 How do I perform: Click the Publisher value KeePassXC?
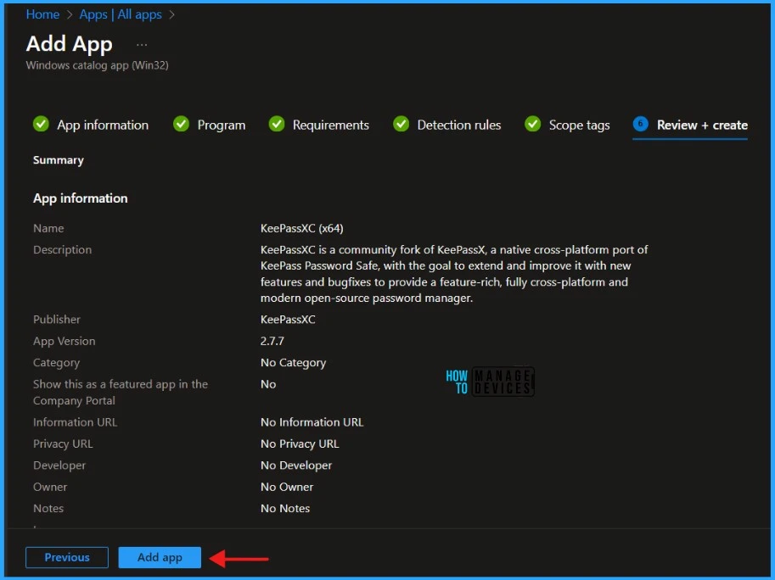point(288,320)
